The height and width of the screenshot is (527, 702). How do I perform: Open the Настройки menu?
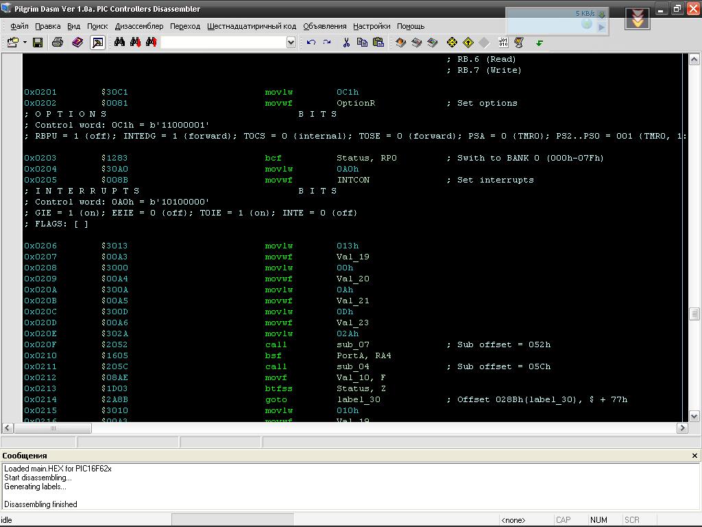point(372,26)
